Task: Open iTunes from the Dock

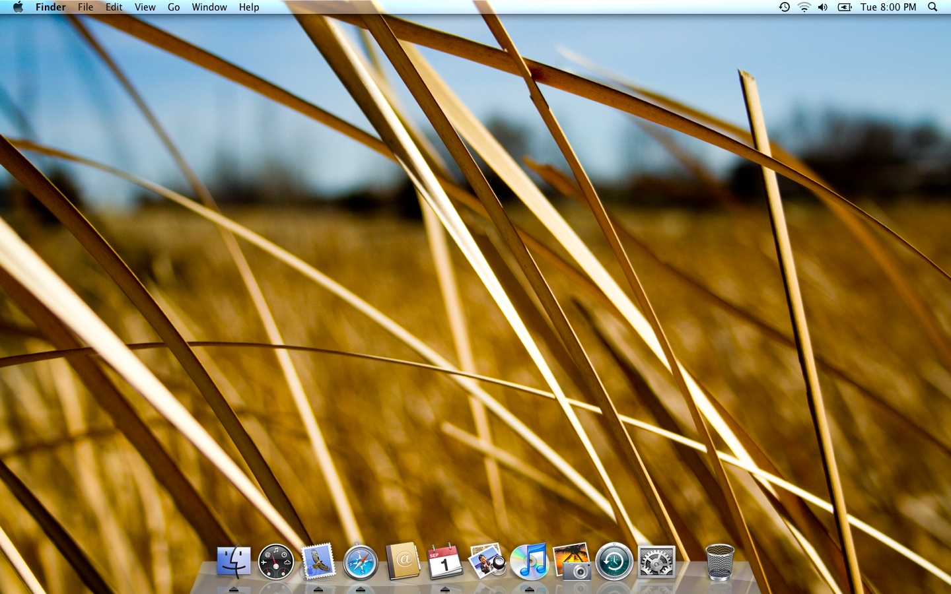Action: [529, 562]
